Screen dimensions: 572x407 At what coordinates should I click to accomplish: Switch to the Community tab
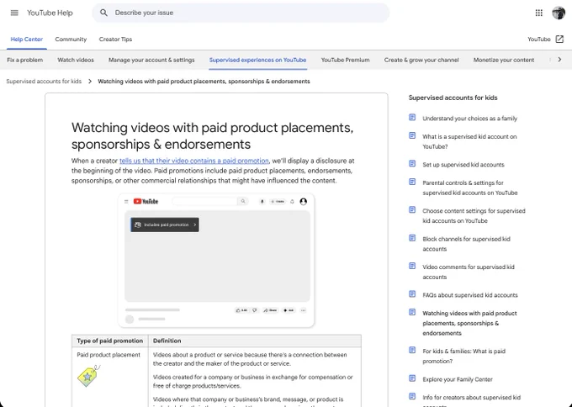click(71, 39)
